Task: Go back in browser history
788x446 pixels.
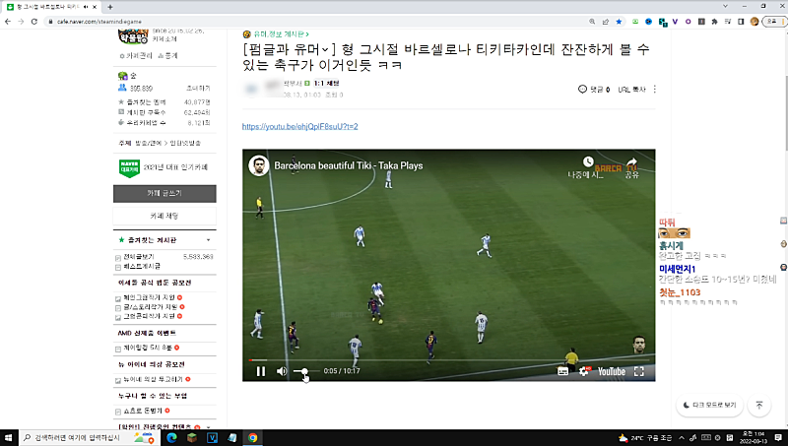Action: pyautogui.click(x=8, y=22)
